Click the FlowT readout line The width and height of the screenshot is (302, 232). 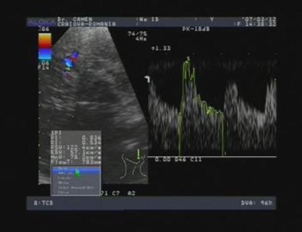[x=76, y=162]
